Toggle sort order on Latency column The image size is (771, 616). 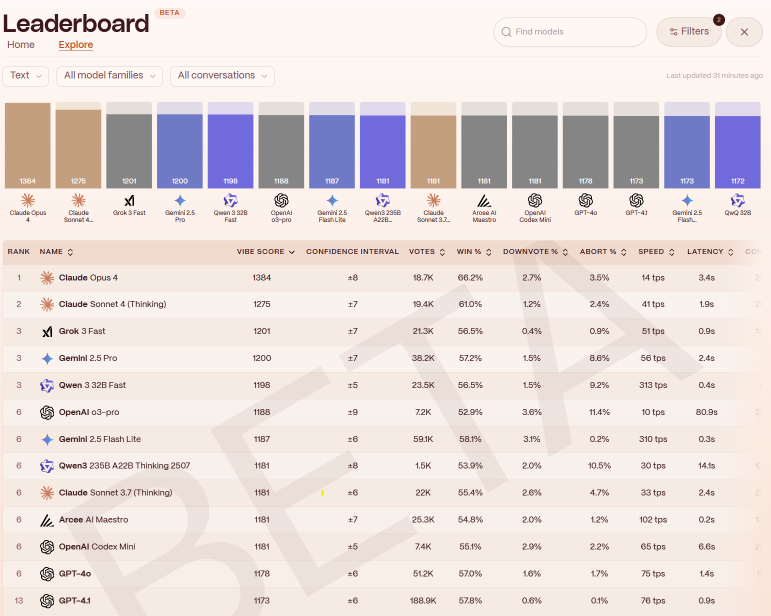point(709,252)
